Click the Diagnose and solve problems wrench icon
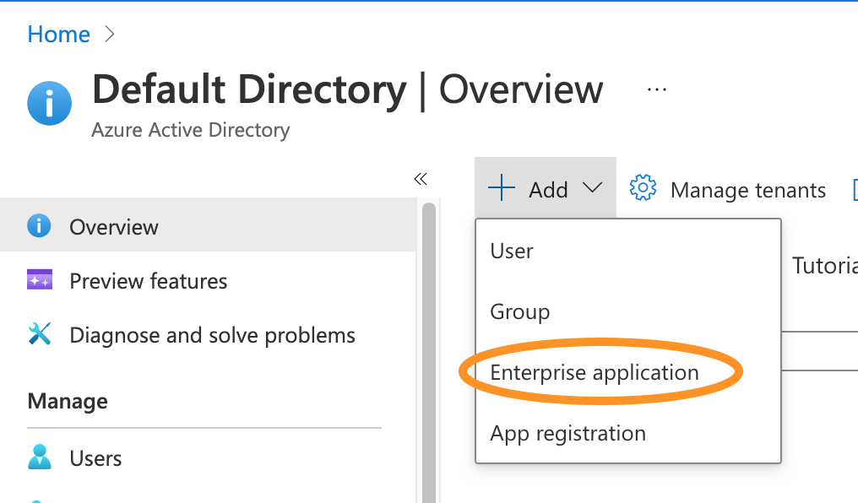Viewport: 858px width, 503px height. [x=40, y=334]
